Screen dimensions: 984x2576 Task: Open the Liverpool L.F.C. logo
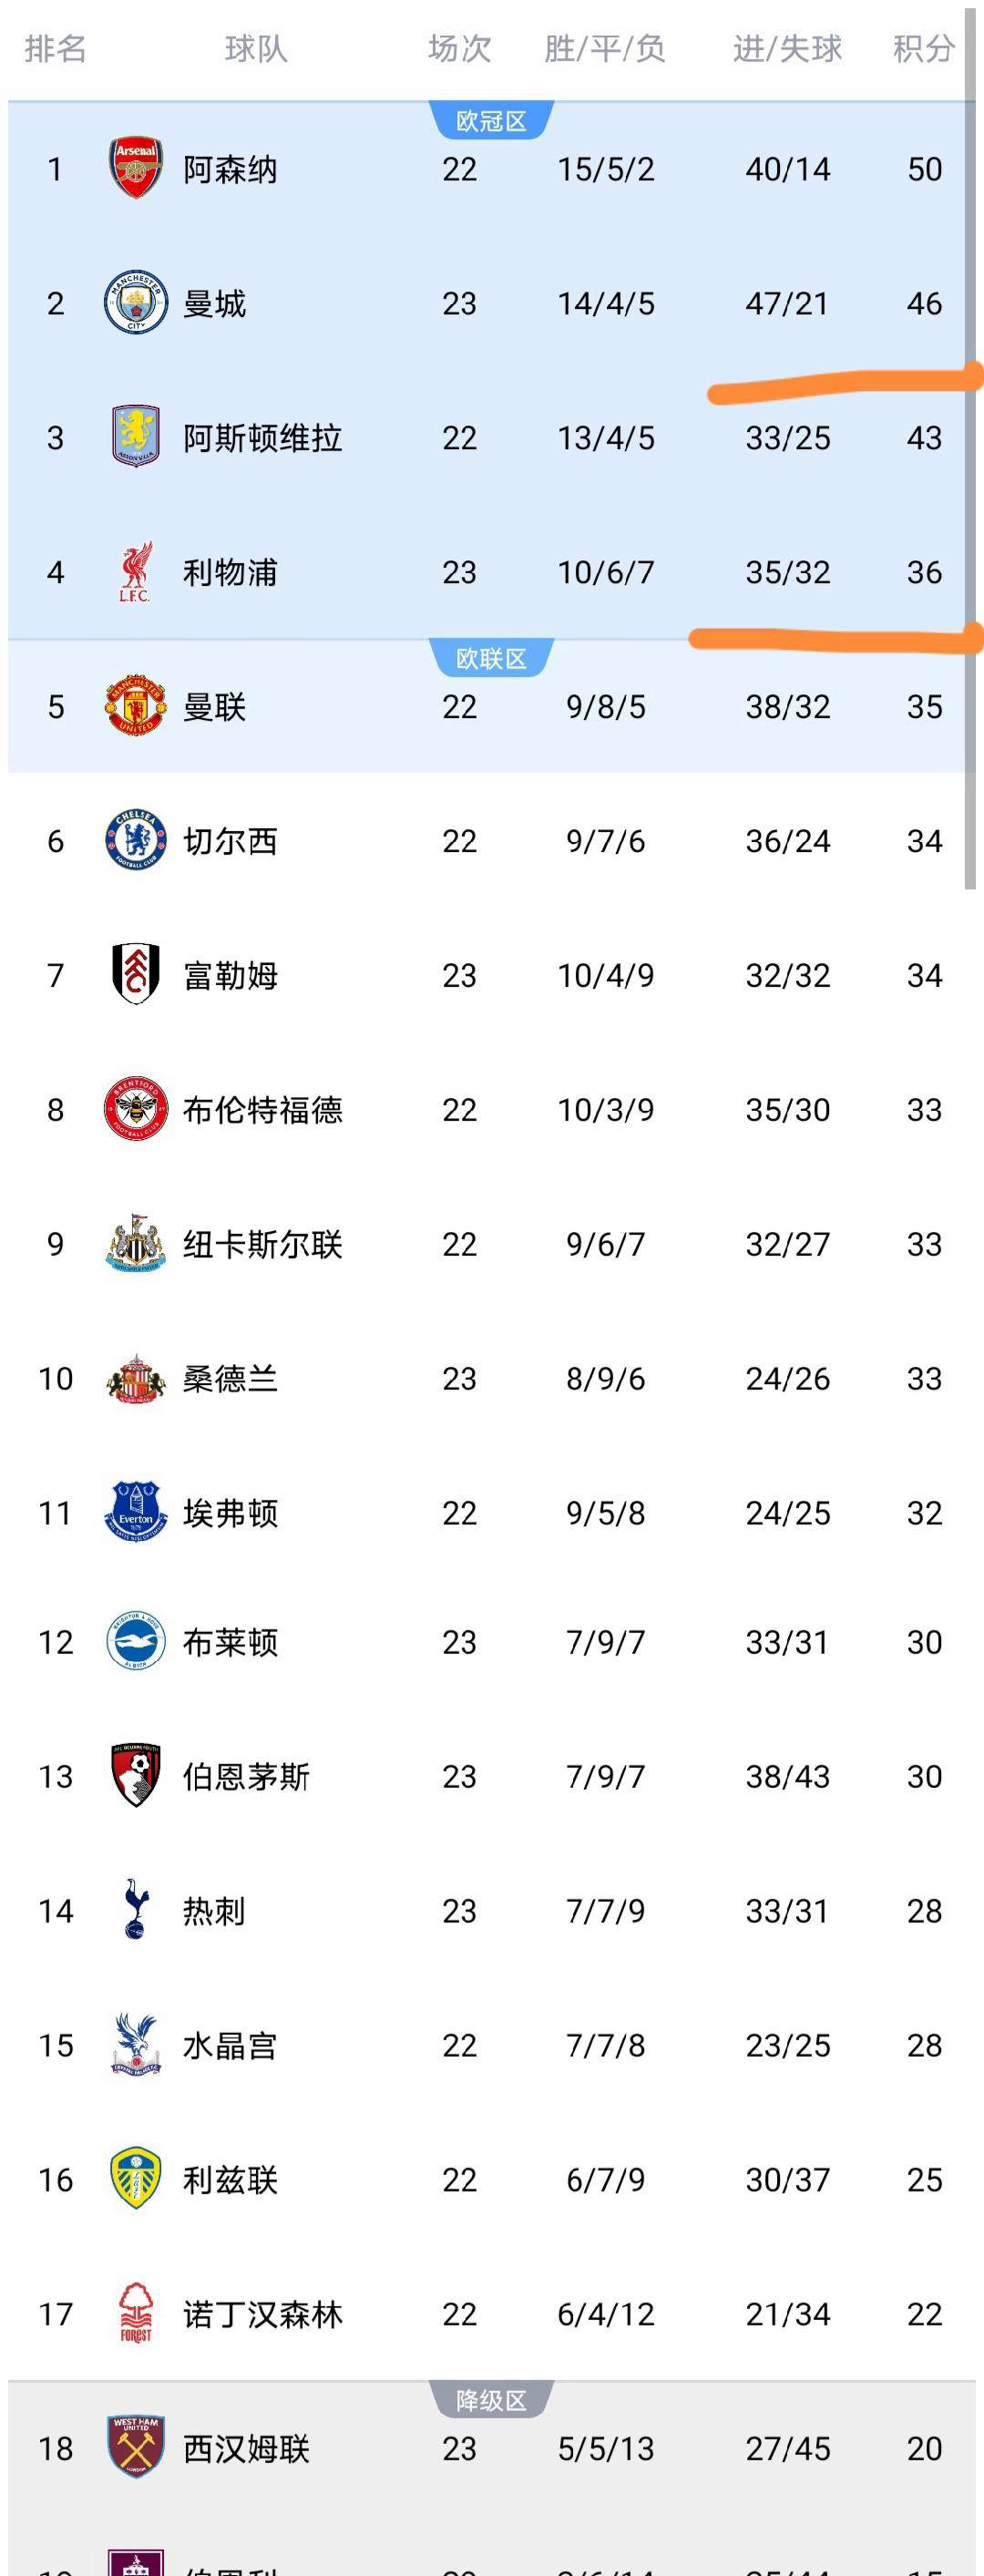tap(135, 572)
